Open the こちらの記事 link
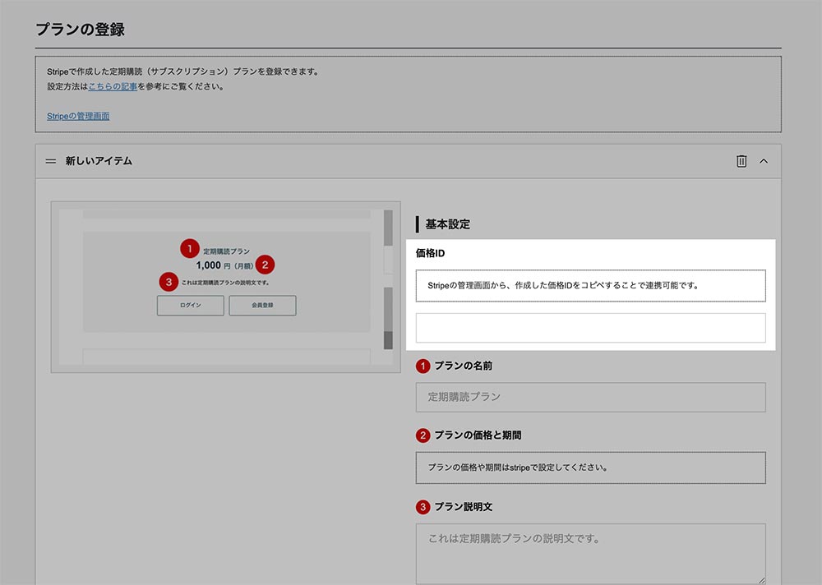Viewport: 822px width, 585px height. 113,86
